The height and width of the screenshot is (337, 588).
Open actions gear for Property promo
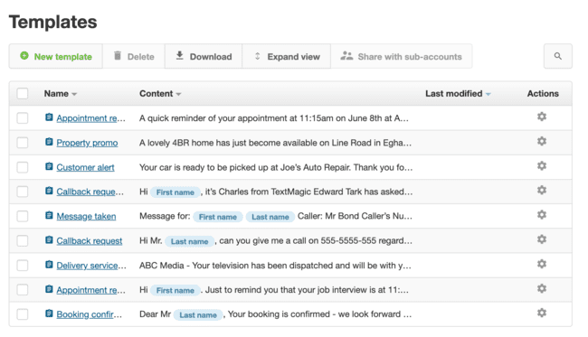coord(542,141)
